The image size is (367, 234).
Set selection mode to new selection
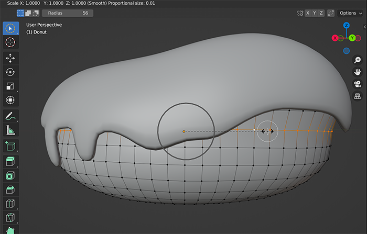click(x=20, y=13)
